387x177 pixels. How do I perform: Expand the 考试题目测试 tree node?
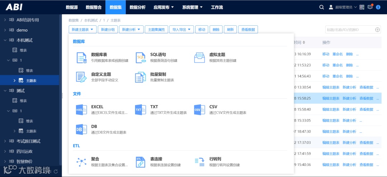[x=5, y=141]
